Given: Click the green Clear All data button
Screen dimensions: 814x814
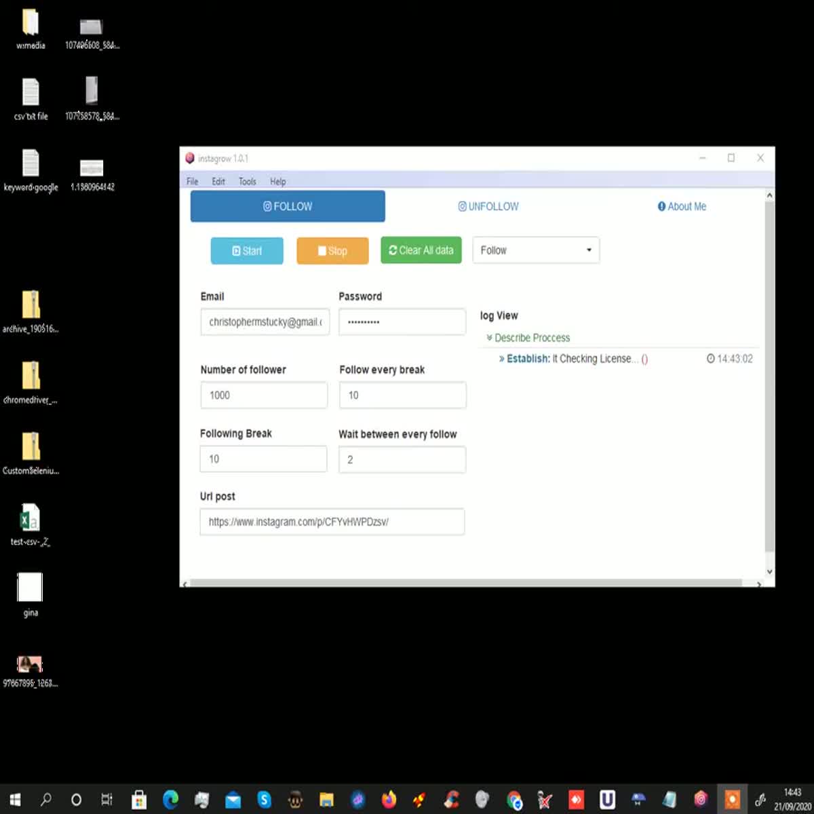Looking at the screenshot, I should (421, 250).
